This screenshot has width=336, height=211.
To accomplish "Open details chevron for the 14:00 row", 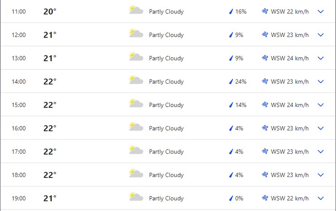I will [321, 81].
